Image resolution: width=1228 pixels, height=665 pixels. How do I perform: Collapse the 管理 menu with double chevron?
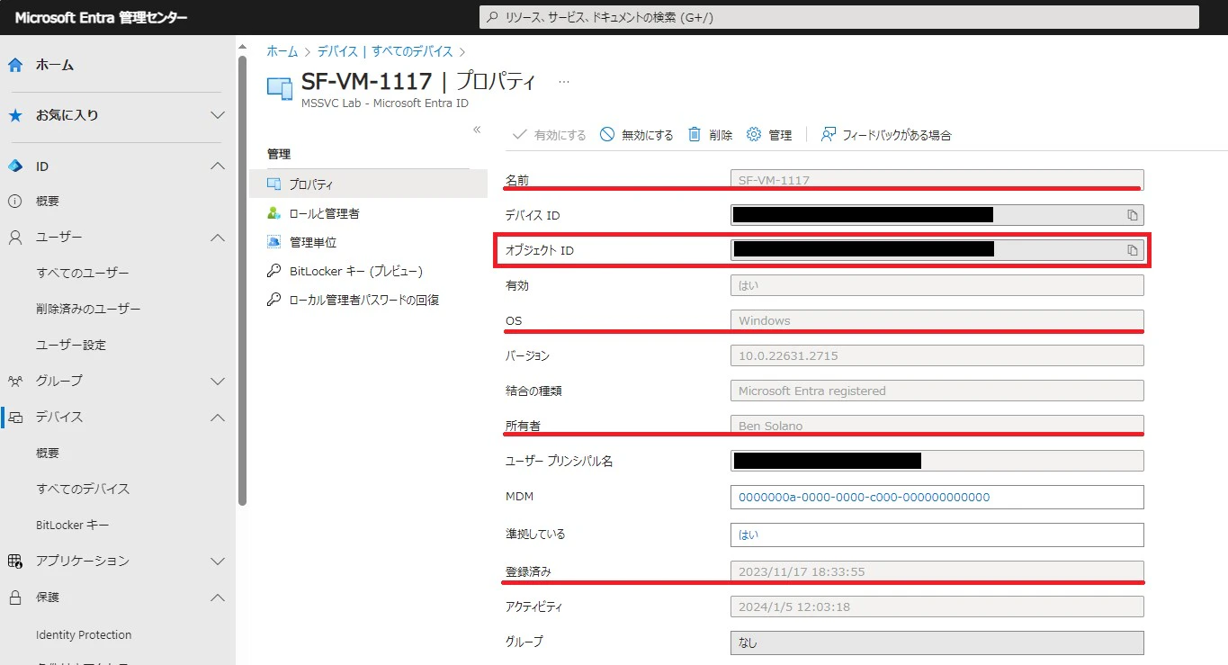coord(477,130)
